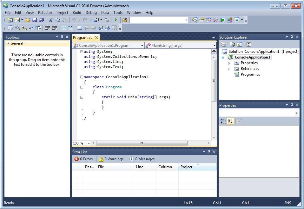Switch Properties to Alphabetical view
The image size is (304, 209).
[x=230, y=121]
